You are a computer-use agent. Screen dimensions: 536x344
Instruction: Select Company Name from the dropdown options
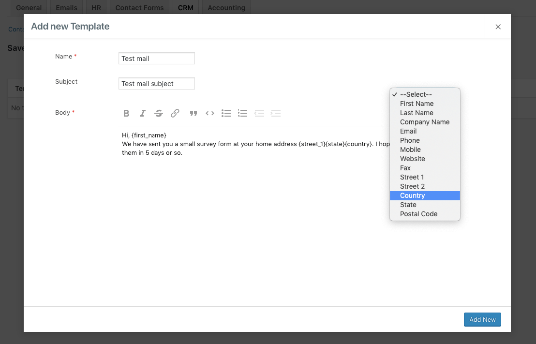coord(424,122)
